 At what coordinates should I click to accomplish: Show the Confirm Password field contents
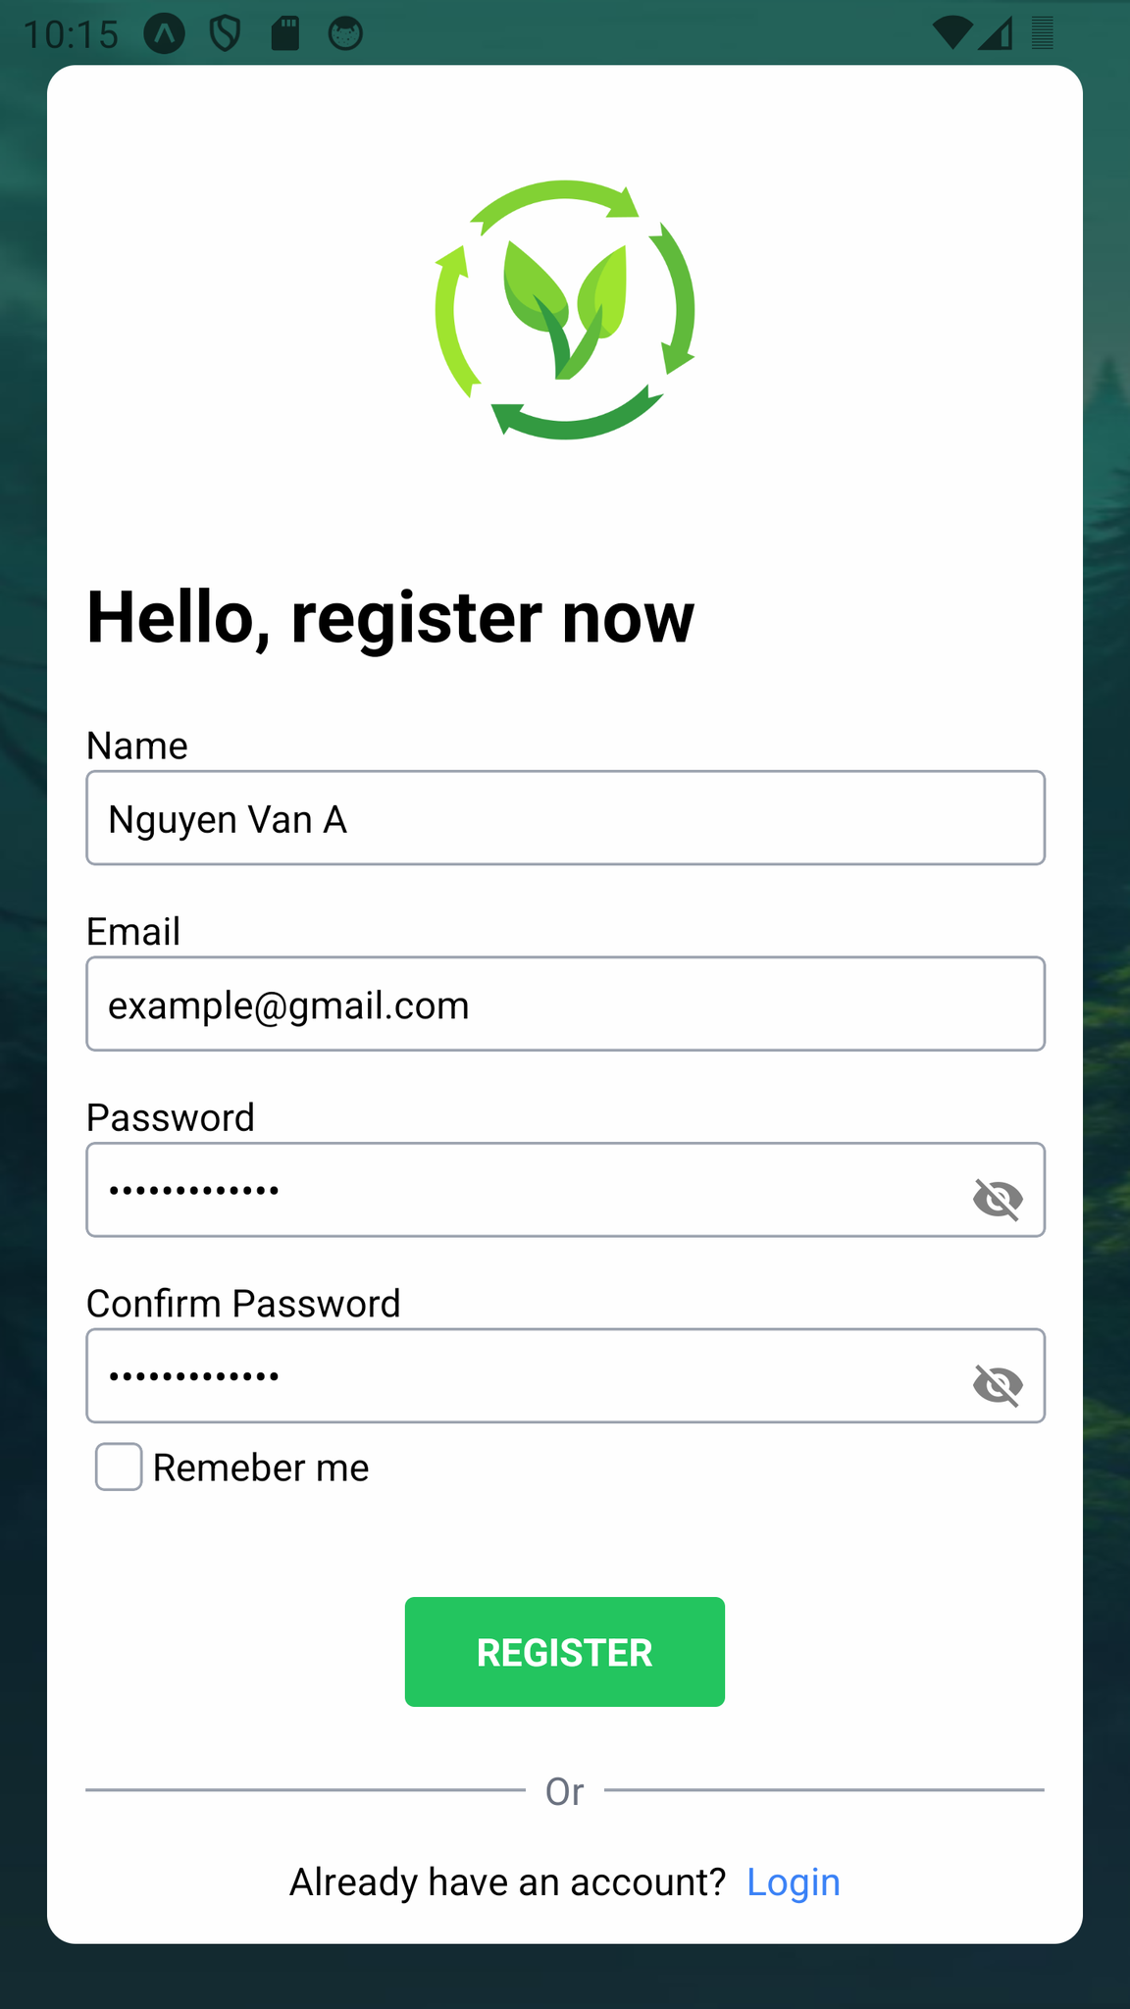pyautogui.click(x=998, y=1384)
